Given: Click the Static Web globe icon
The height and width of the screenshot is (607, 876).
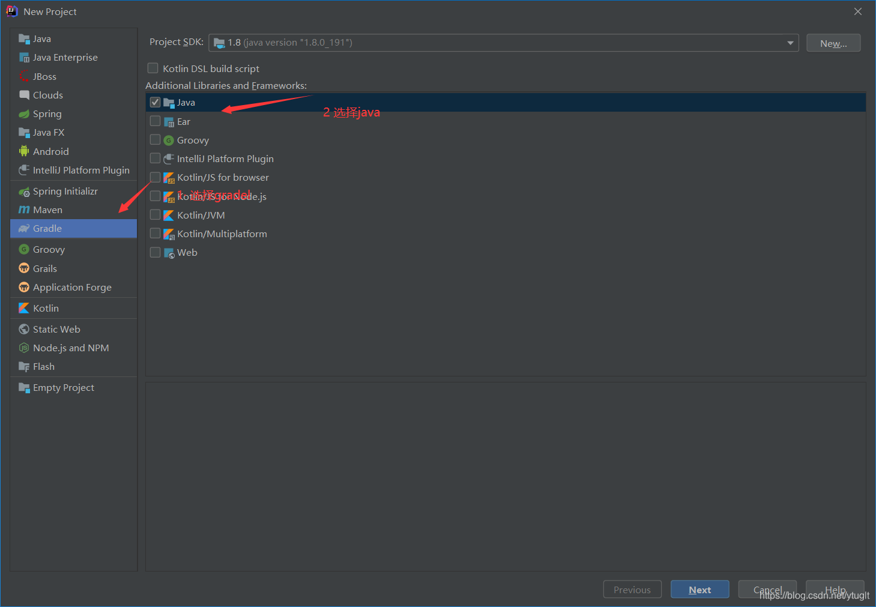Looking at the screenshot, I should coord(24,329).
